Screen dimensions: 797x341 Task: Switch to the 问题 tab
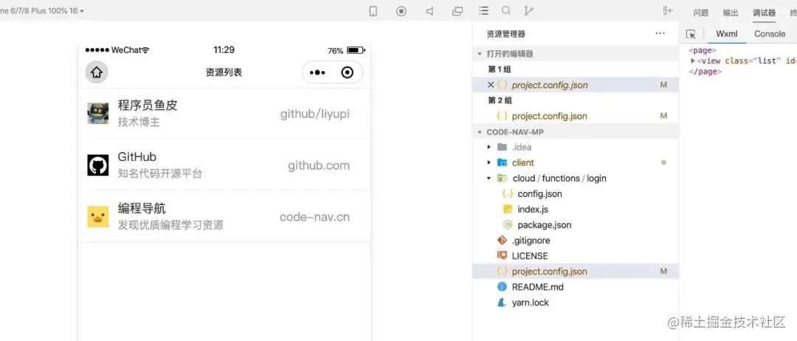tap(701, 13)
